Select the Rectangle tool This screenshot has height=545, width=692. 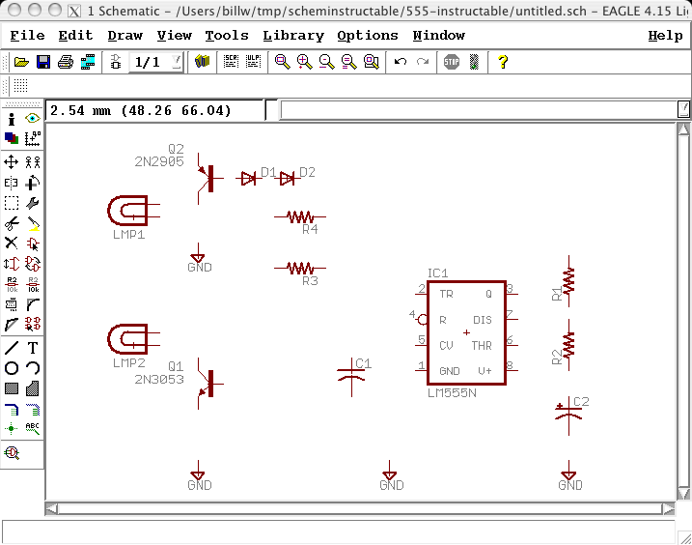(12, 388)
